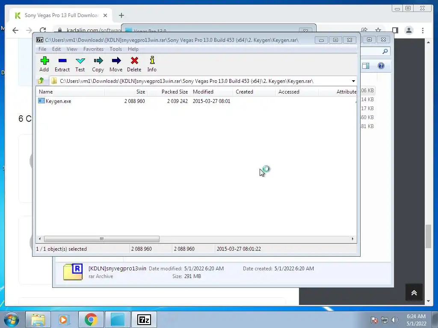This screenshot has height=328, width=438.
Task: Delete selection with the red X icon
Action: (134, 64)
